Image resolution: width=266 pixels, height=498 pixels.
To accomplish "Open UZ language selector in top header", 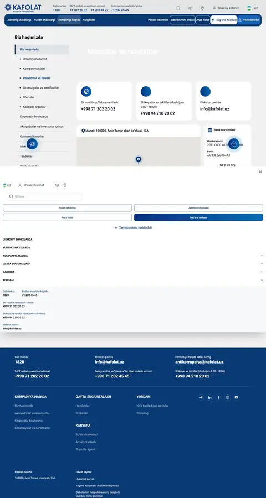I will click(253, 8).
